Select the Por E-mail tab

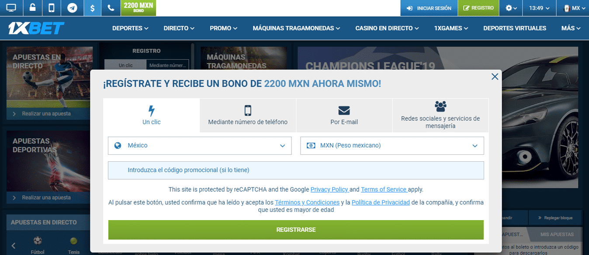click(344, 116)
